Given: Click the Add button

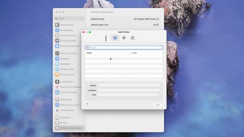Looking at the screenshot, I should (x=157, y=105).
